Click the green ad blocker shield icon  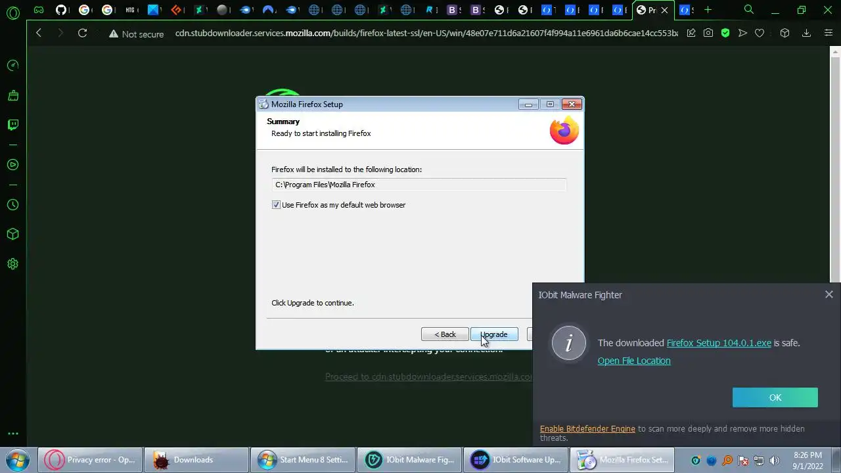pyautogui.click(x=725, y=33)
